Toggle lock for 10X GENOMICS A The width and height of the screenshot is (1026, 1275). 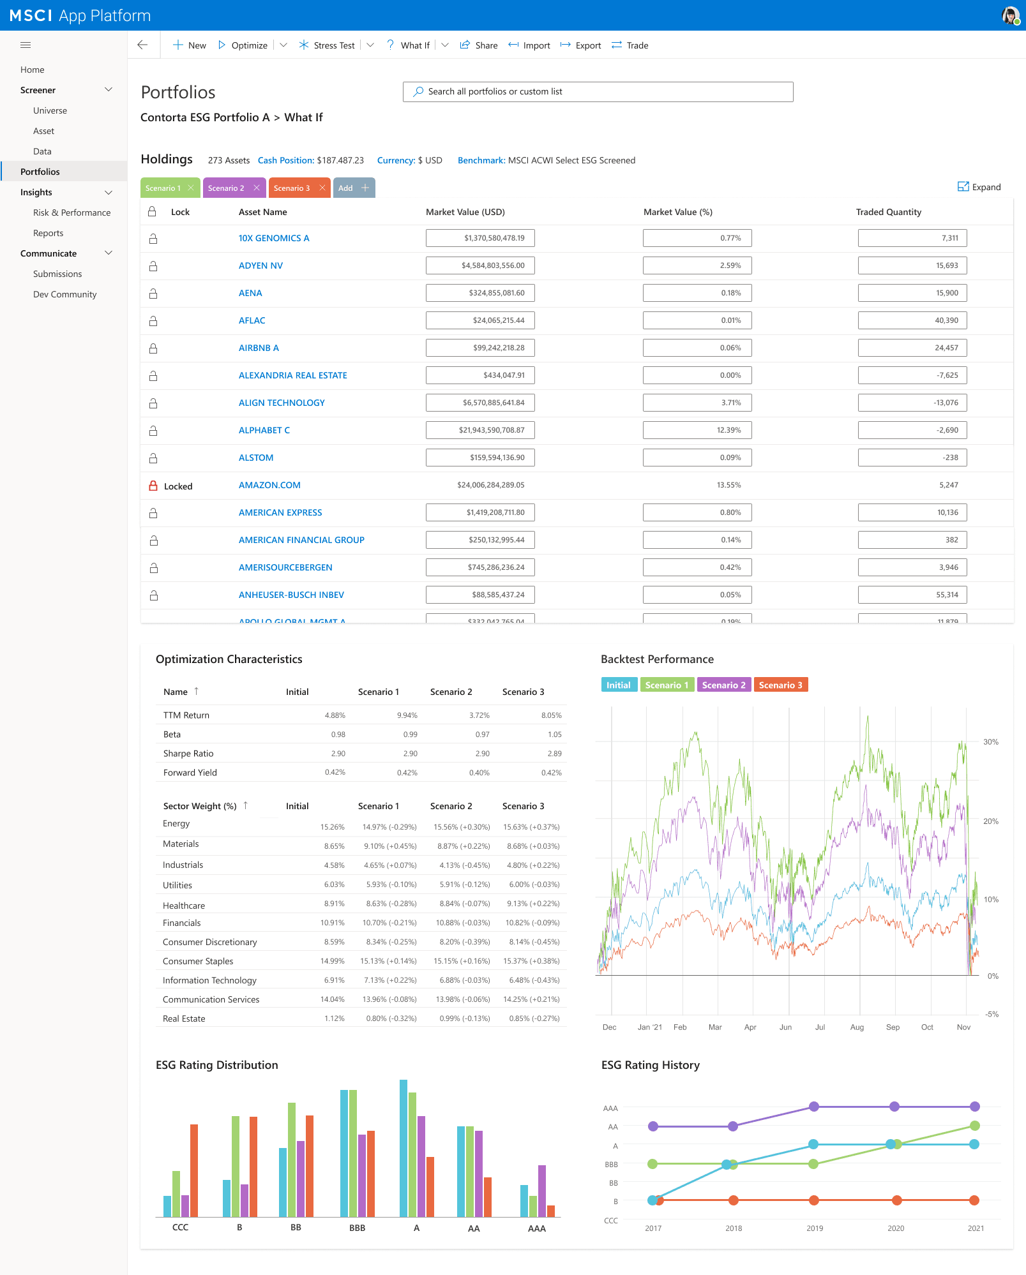point(153,239)
